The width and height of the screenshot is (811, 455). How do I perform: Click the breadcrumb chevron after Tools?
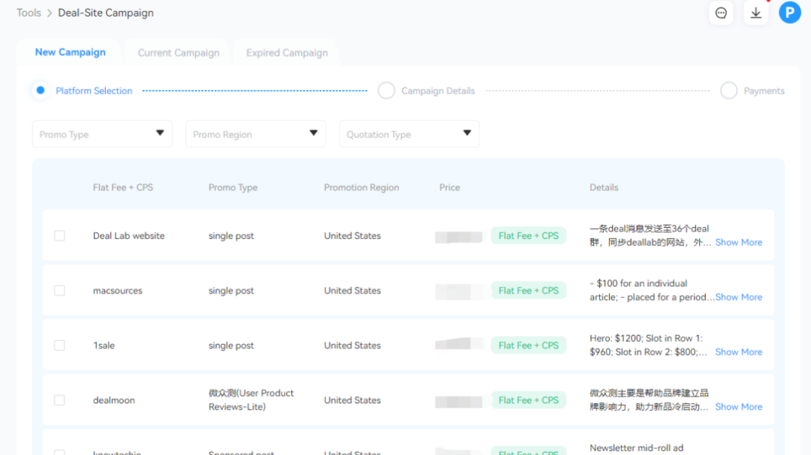coord(50,13)
